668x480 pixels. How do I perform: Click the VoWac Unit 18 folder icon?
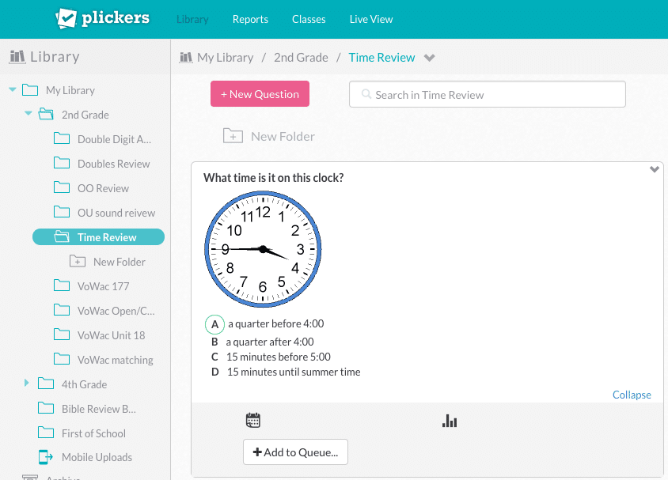62,334
